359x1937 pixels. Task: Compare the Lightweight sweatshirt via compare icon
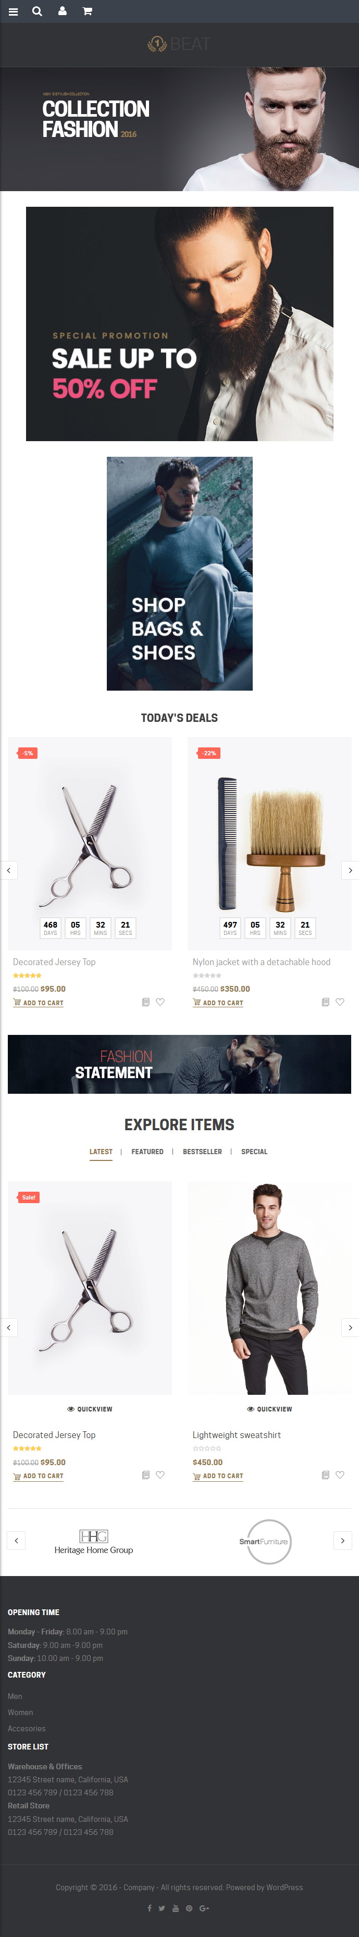click(325, 1474)
